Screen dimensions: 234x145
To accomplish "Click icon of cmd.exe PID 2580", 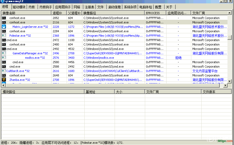I will (4, 62).
